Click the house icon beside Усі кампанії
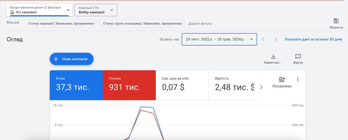The width and height of the screenshot is (348, 140). click(x=12, y=12)
